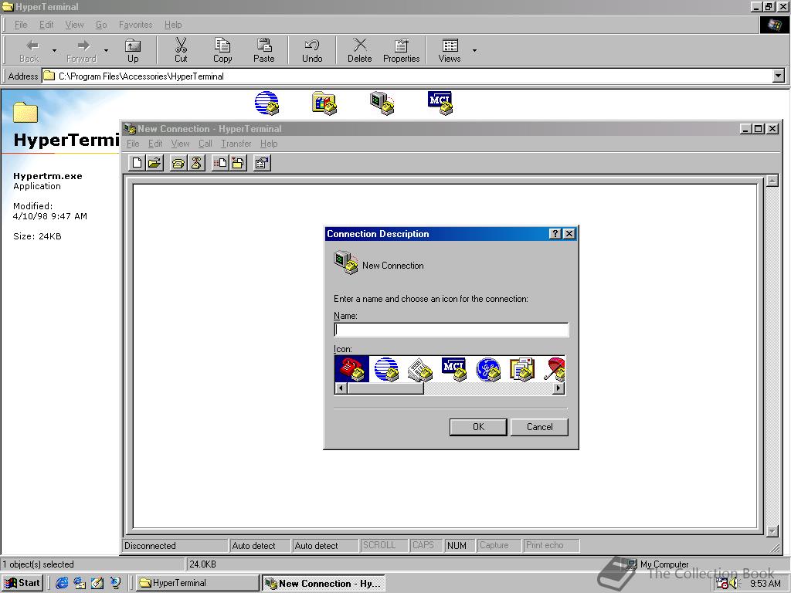Open the Address bar dropdown
Viewport: 791px width, 593px height.
pos(779,76)
